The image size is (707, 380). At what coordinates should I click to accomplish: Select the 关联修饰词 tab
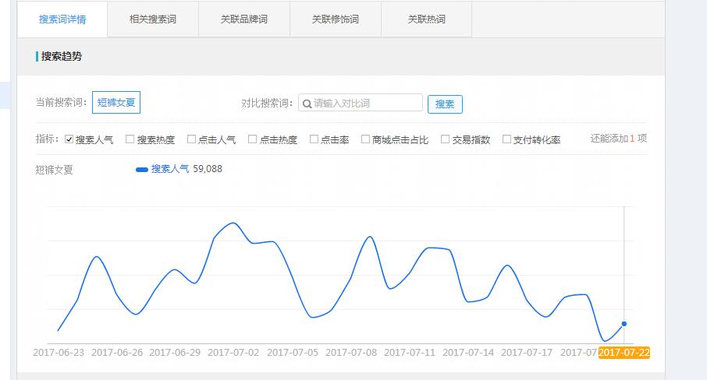coord(335,19)
